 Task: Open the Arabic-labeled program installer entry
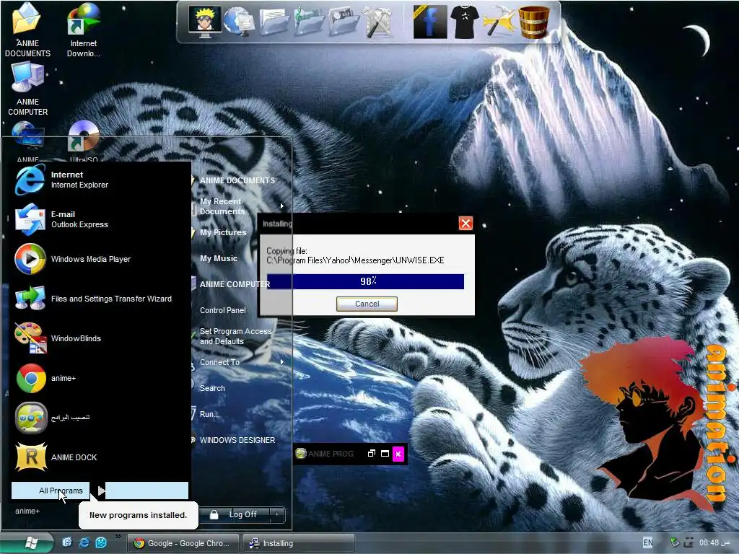pyautogui.click(x=100, y=418)
